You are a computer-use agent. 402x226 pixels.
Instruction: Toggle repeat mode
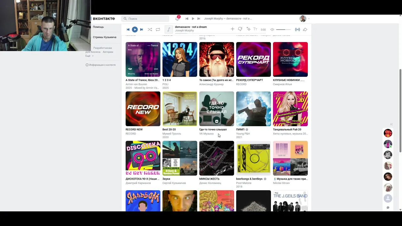(158, 29)
